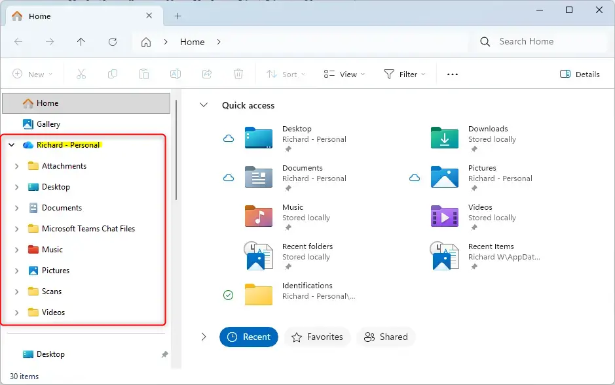Open the Downloads quick access folder icon
615x385 pixels.
point(444,138)
